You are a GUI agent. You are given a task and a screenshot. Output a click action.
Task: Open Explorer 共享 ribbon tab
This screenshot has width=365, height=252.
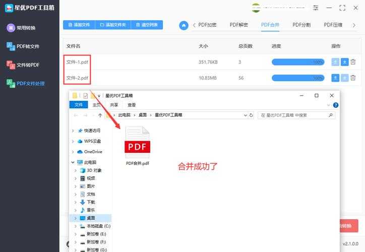point(114,105)
